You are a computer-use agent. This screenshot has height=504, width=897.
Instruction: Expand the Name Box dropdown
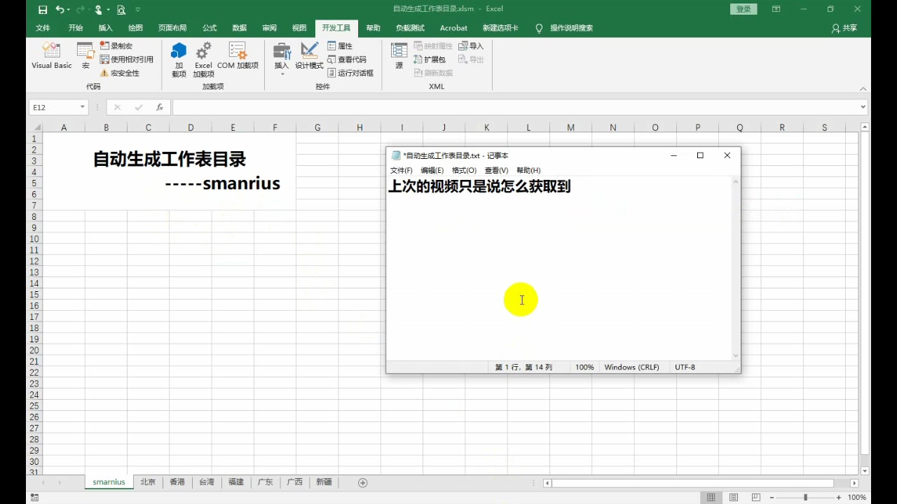tap(83, 107)
